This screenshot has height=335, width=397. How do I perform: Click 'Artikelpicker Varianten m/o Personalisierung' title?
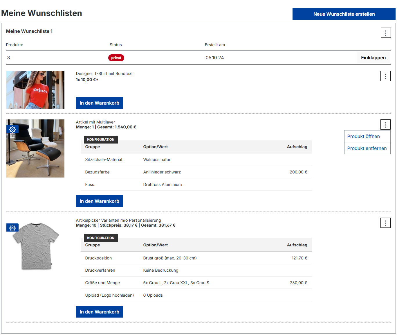tap(118, 220)
